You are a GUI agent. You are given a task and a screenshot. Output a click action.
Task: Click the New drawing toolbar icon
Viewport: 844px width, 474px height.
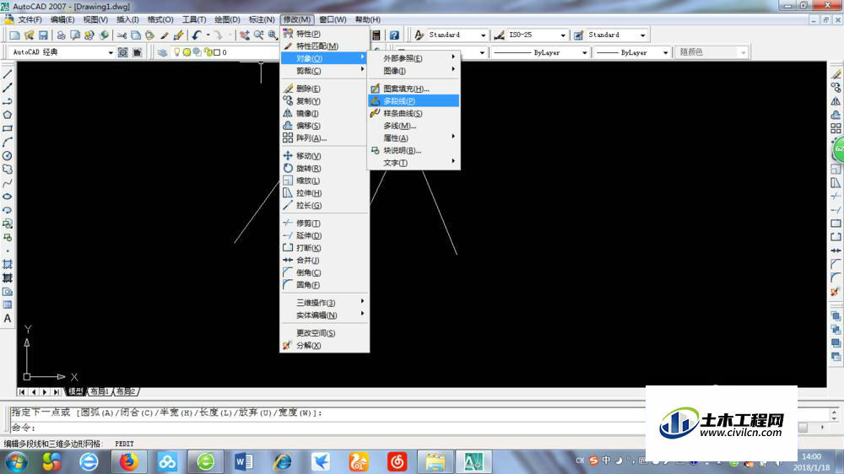coord(14,35)
